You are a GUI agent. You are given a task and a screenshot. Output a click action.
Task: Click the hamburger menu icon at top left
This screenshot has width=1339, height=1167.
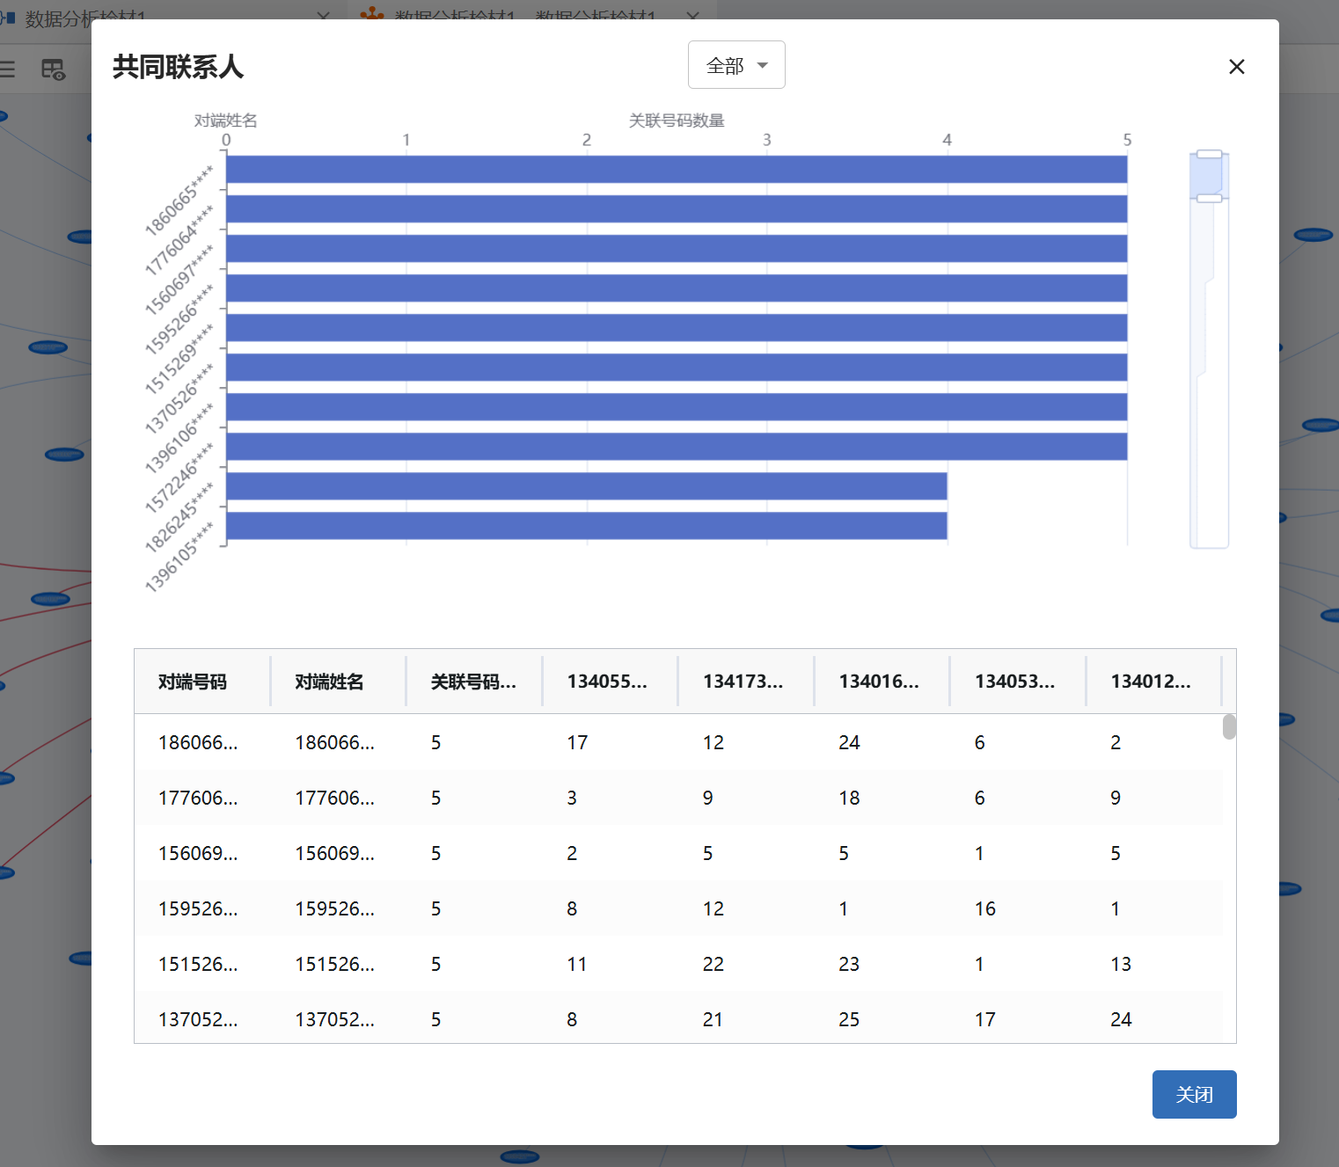8,69
